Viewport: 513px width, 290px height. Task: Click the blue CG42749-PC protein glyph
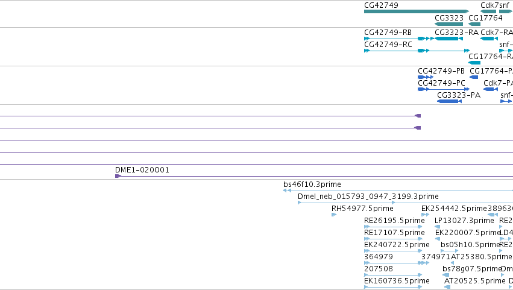(x=444, y=89)
